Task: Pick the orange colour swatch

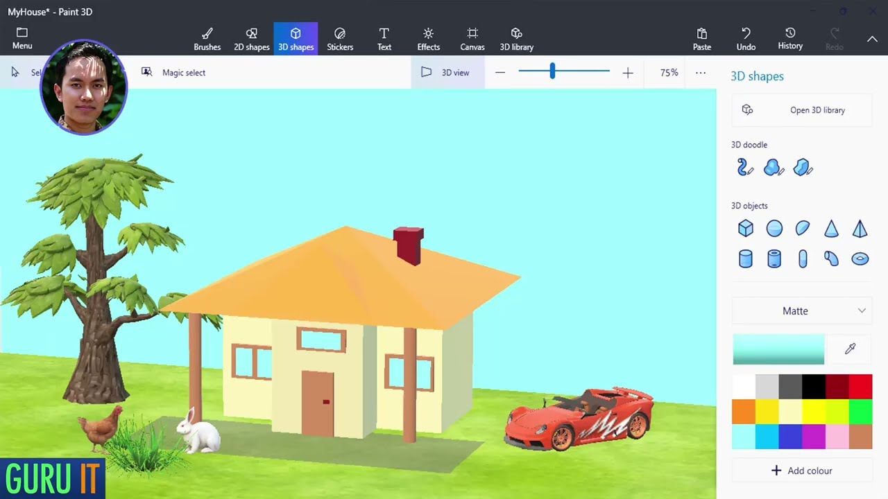Action: click(744, 412)
